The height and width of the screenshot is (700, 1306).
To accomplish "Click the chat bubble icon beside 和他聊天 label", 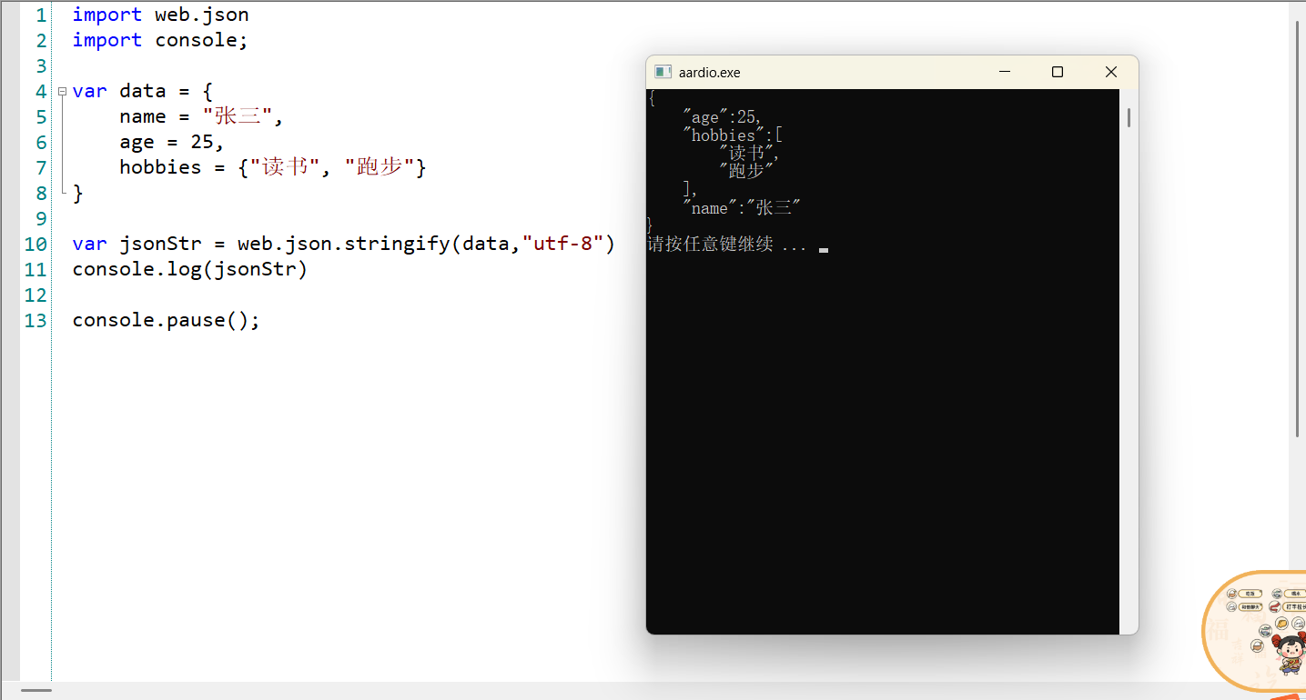I will 1231,606.
